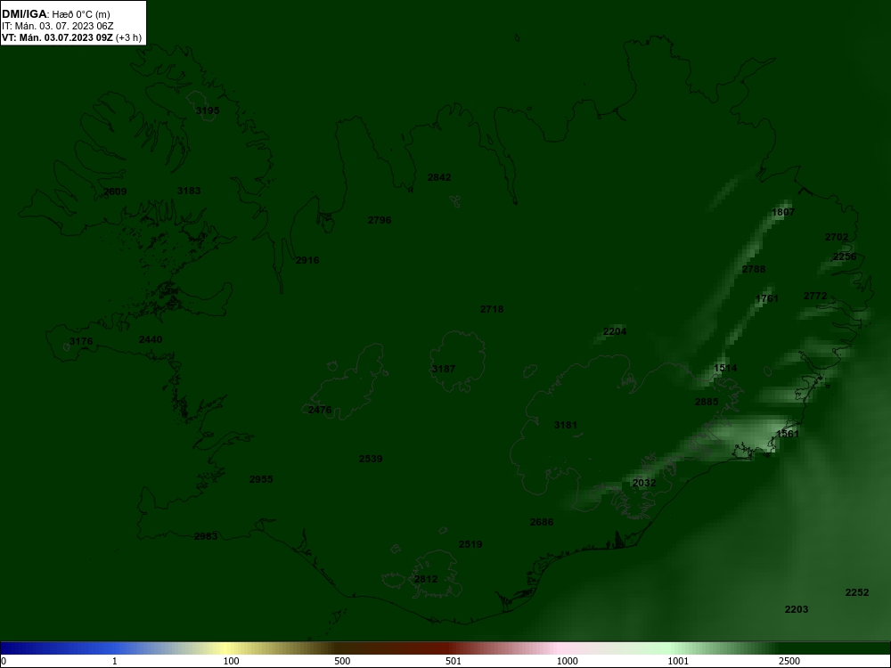891x668 pixels.
Task: Select the 2032 value near the southeast coast
Action: 644,483
